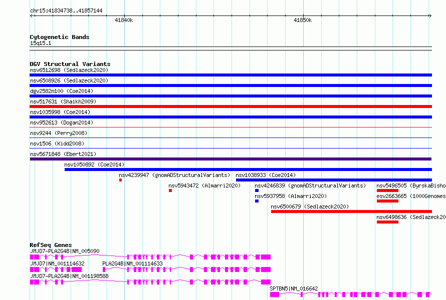This screenshot has width=446, height=300.
Task: Select the blue bar under nsv1050892
Action: pyautogui.click(x=248, y=169)
